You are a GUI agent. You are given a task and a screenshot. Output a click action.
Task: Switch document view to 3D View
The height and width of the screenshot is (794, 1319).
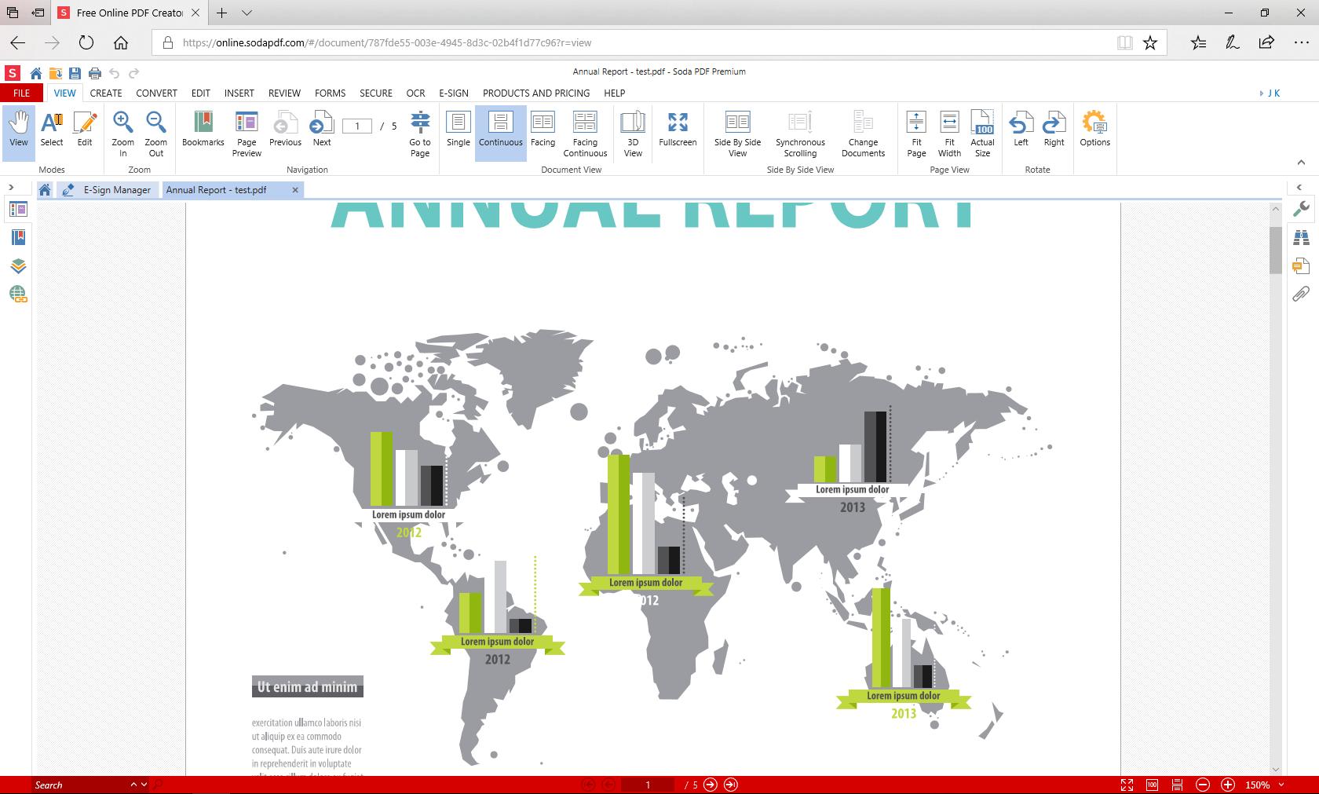[x=632, y=132]
